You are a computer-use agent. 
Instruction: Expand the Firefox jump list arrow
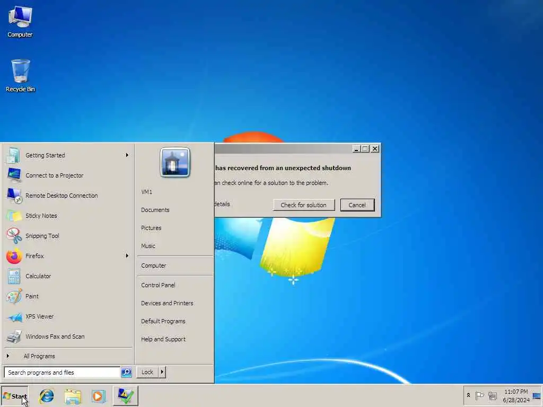127,256
